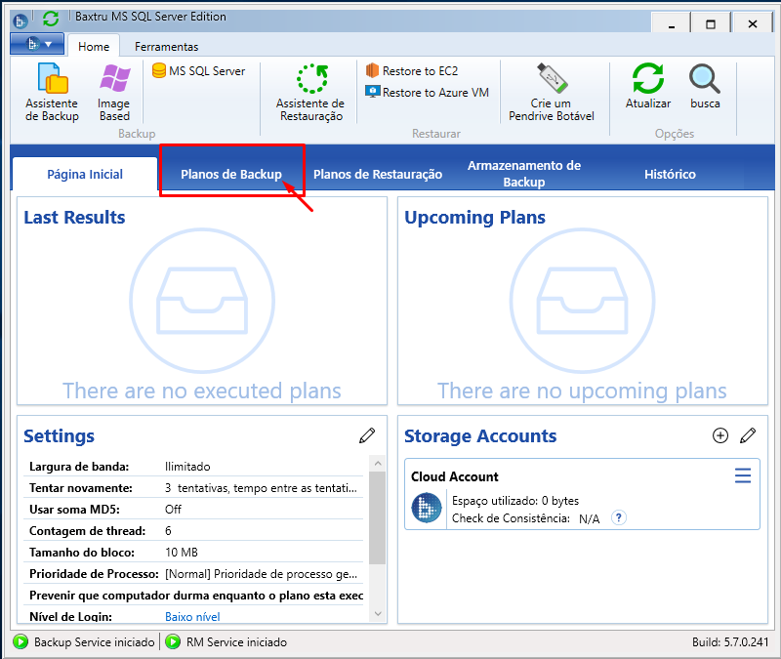The image size is (781, 659).
Task: Select the Prioridade de Processo row
Action: (x=193, y=573)
